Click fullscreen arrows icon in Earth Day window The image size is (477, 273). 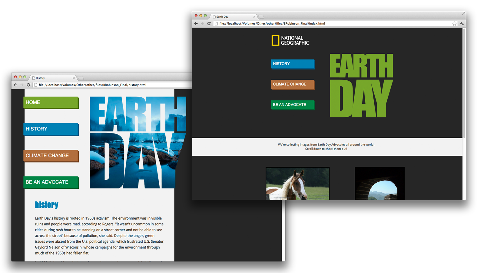[463, 14]
